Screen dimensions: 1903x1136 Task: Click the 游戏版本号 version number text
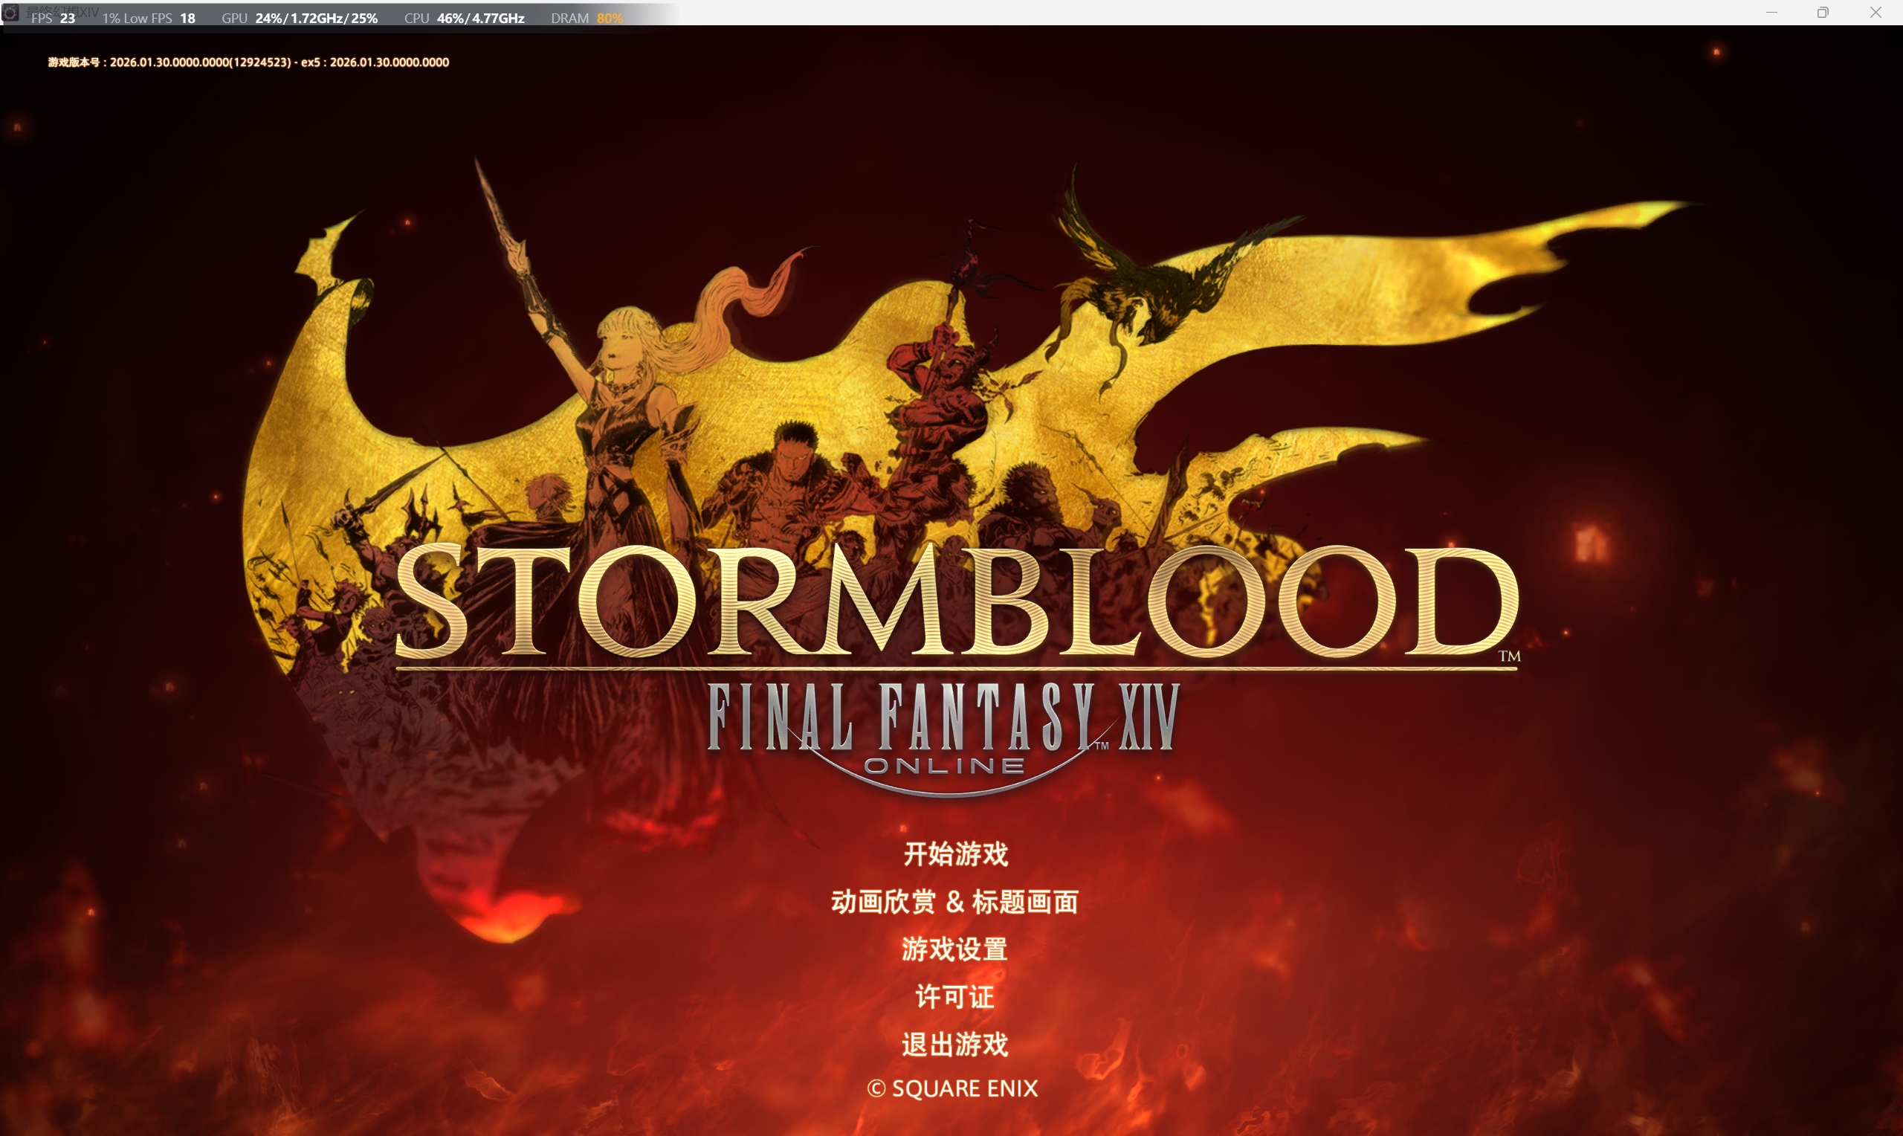[248, 62]
